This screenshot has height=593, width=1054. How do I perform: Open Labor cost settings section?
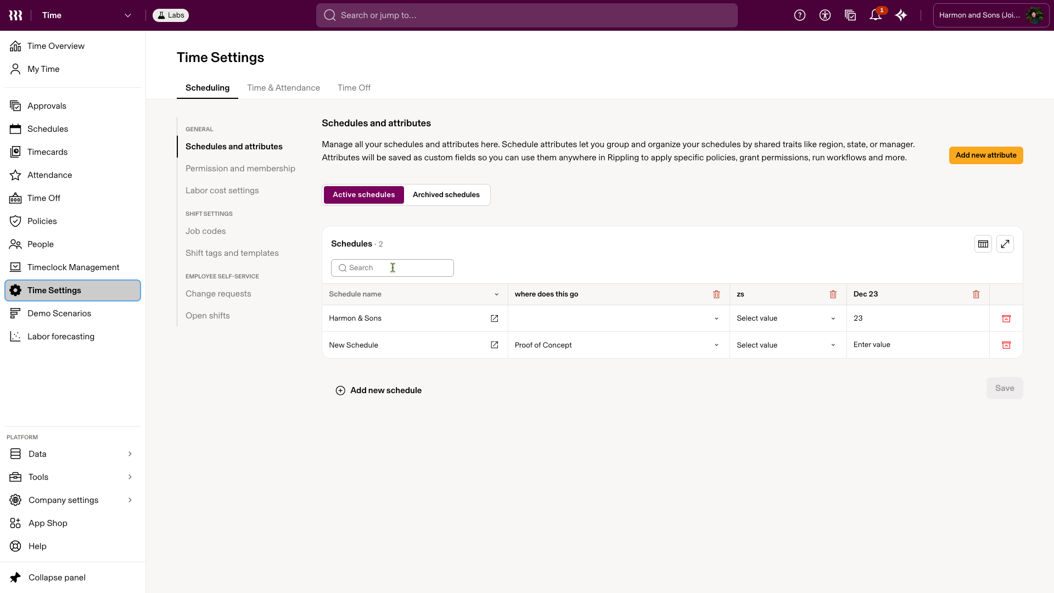[222, 191]
